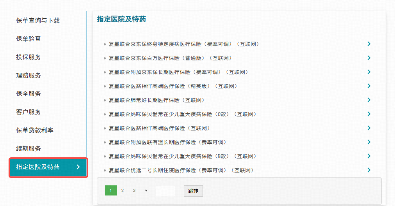
Task: Select 保全服务 in the sidebar
Action: tap(28, 94)
